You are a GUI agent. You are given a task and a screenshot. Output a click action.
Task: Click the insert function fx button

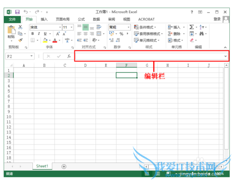[x=69, y=56]
